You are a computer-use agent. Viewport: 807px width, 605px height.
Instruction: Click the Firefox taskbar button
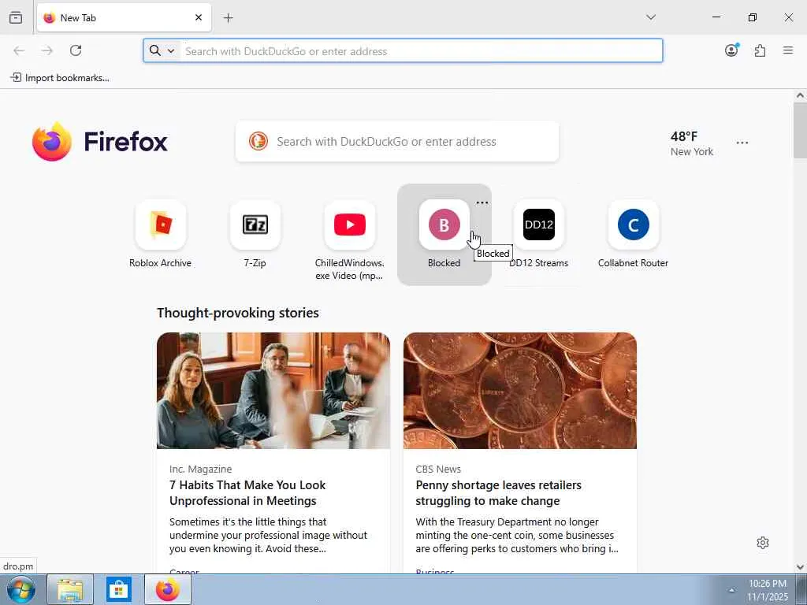pos(168,589)
